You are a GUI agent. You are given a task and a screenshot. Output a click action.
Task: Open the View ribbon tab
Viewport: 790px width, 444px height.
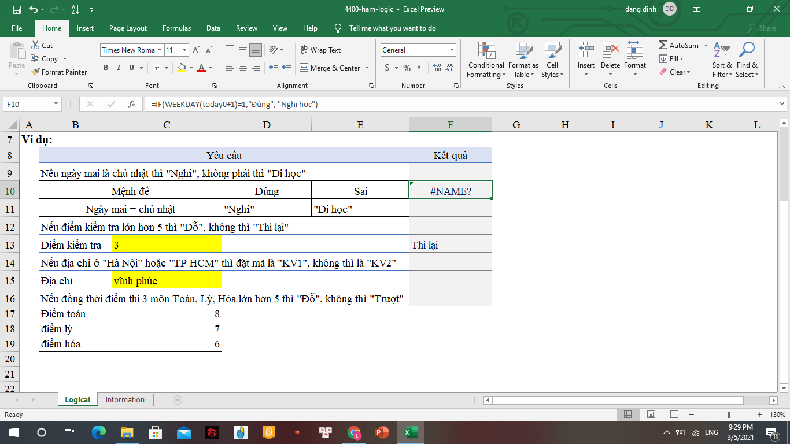pyautogui.click(x=280, y=28)
